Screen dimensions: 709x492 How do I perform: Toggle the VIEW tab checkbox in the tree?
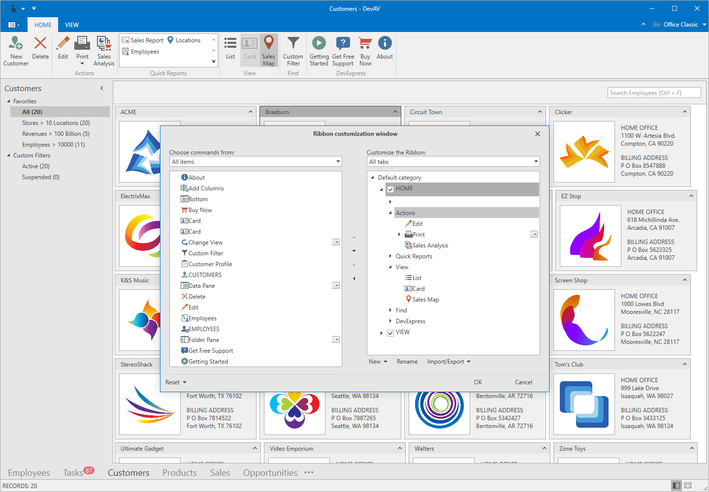(x=390, y=333)
